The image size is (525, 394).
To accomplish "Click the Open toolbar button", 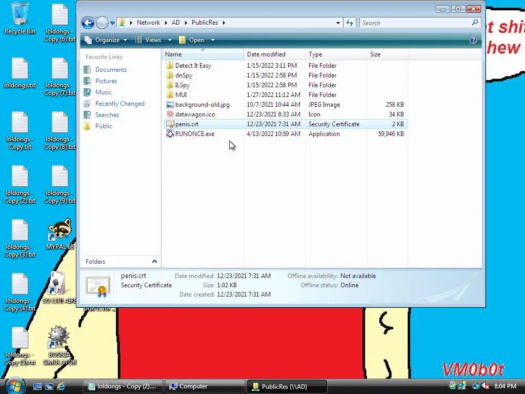I will (x=192, y=40).
